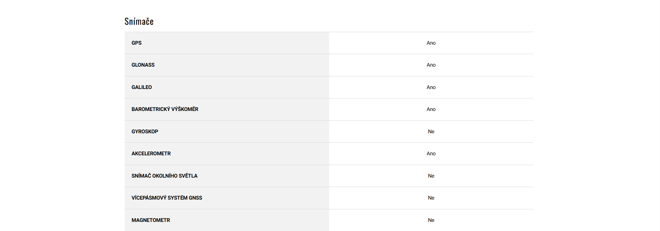Click the MAGNETOMETR row label
The height and width of the screenshot is (231, 660).
point(151,220)
